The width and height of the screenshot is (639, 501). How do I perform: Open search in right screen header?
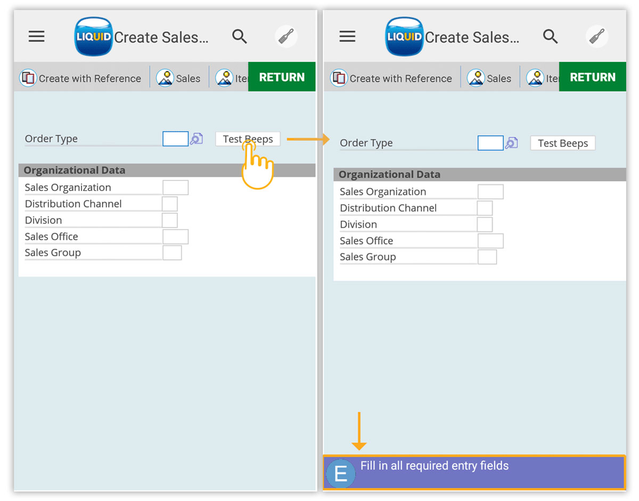point(550,36)
